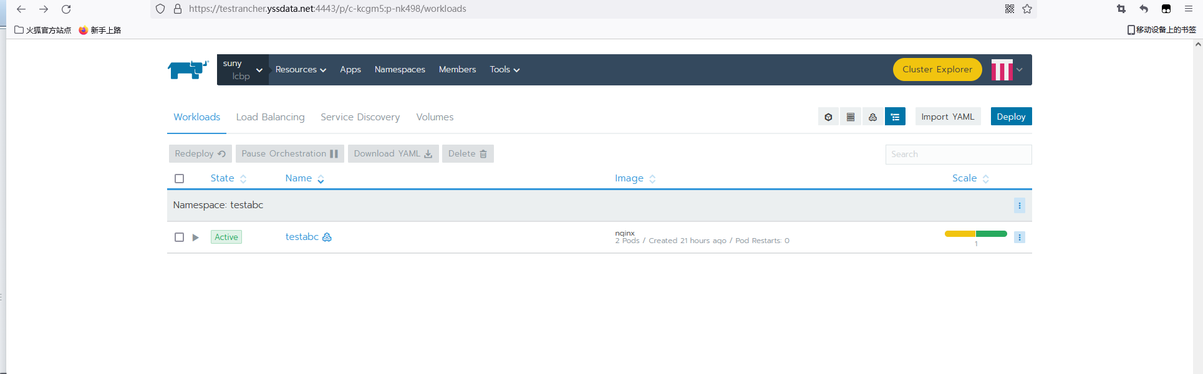
Task: Switch to the Volumes tab
Action: pos(435,117)
